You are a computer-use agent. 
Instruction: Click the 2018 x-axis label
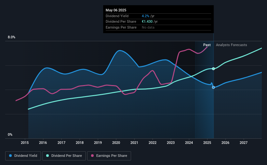[x=80, y=143]
